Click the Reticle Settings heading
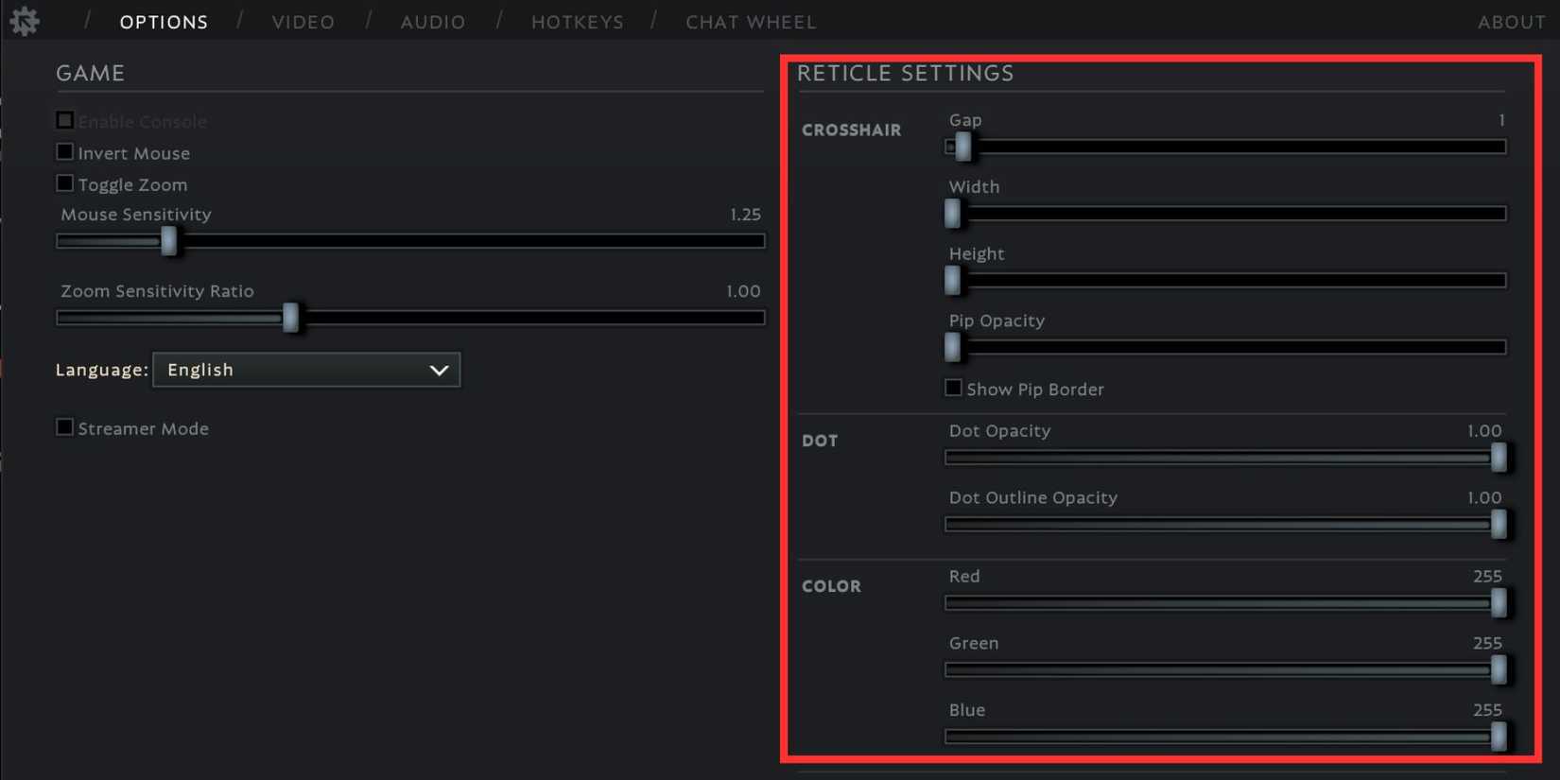This screenshot has width=1560, height=780. pyautogui.click(x=905, y=73)
